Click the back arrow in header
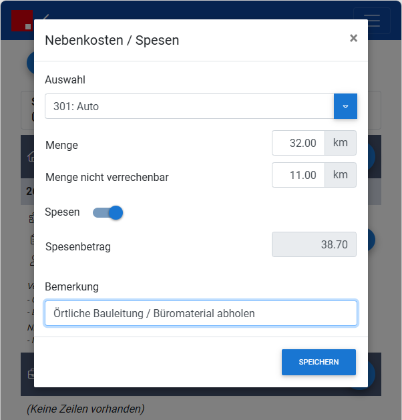Viewport: 402px width, 420px height. [46, 17]
